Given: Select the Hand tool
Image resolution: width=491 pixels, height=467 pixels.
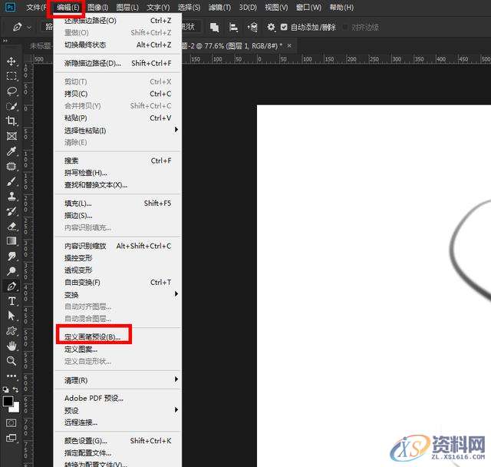Looking at the screenshot, I should click(12, 346).
